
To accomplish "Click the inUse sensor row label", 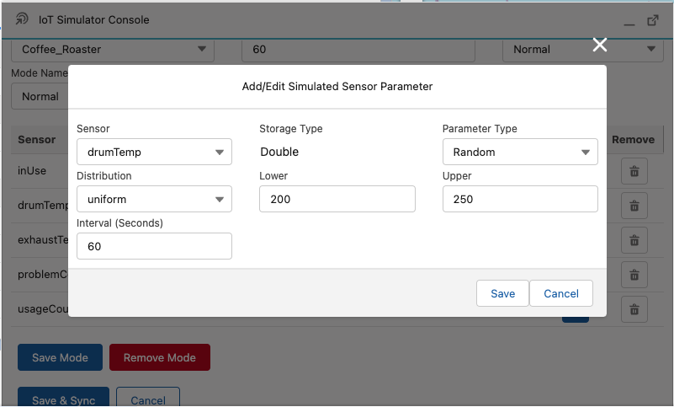I will [32, 170].
